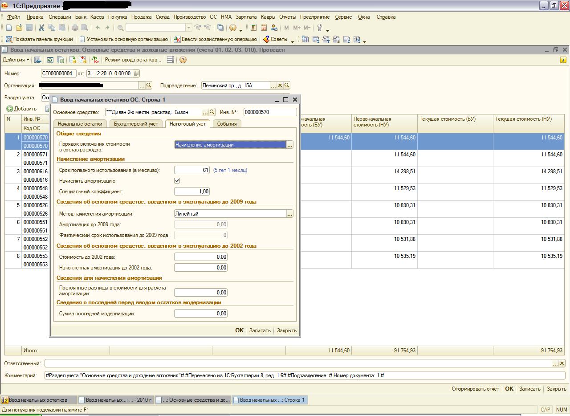
Task: Click the first icon after the Советы button
Action: coord(305,39)
